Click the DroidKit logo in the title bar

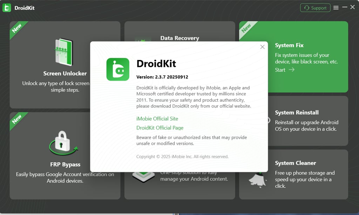point(7,8)
